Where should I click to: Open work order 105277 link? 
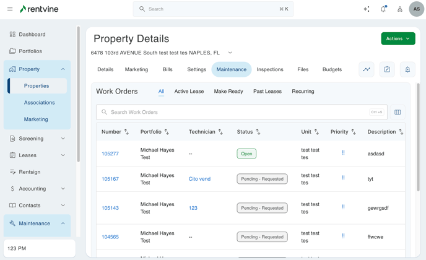(x=110, y=154)
